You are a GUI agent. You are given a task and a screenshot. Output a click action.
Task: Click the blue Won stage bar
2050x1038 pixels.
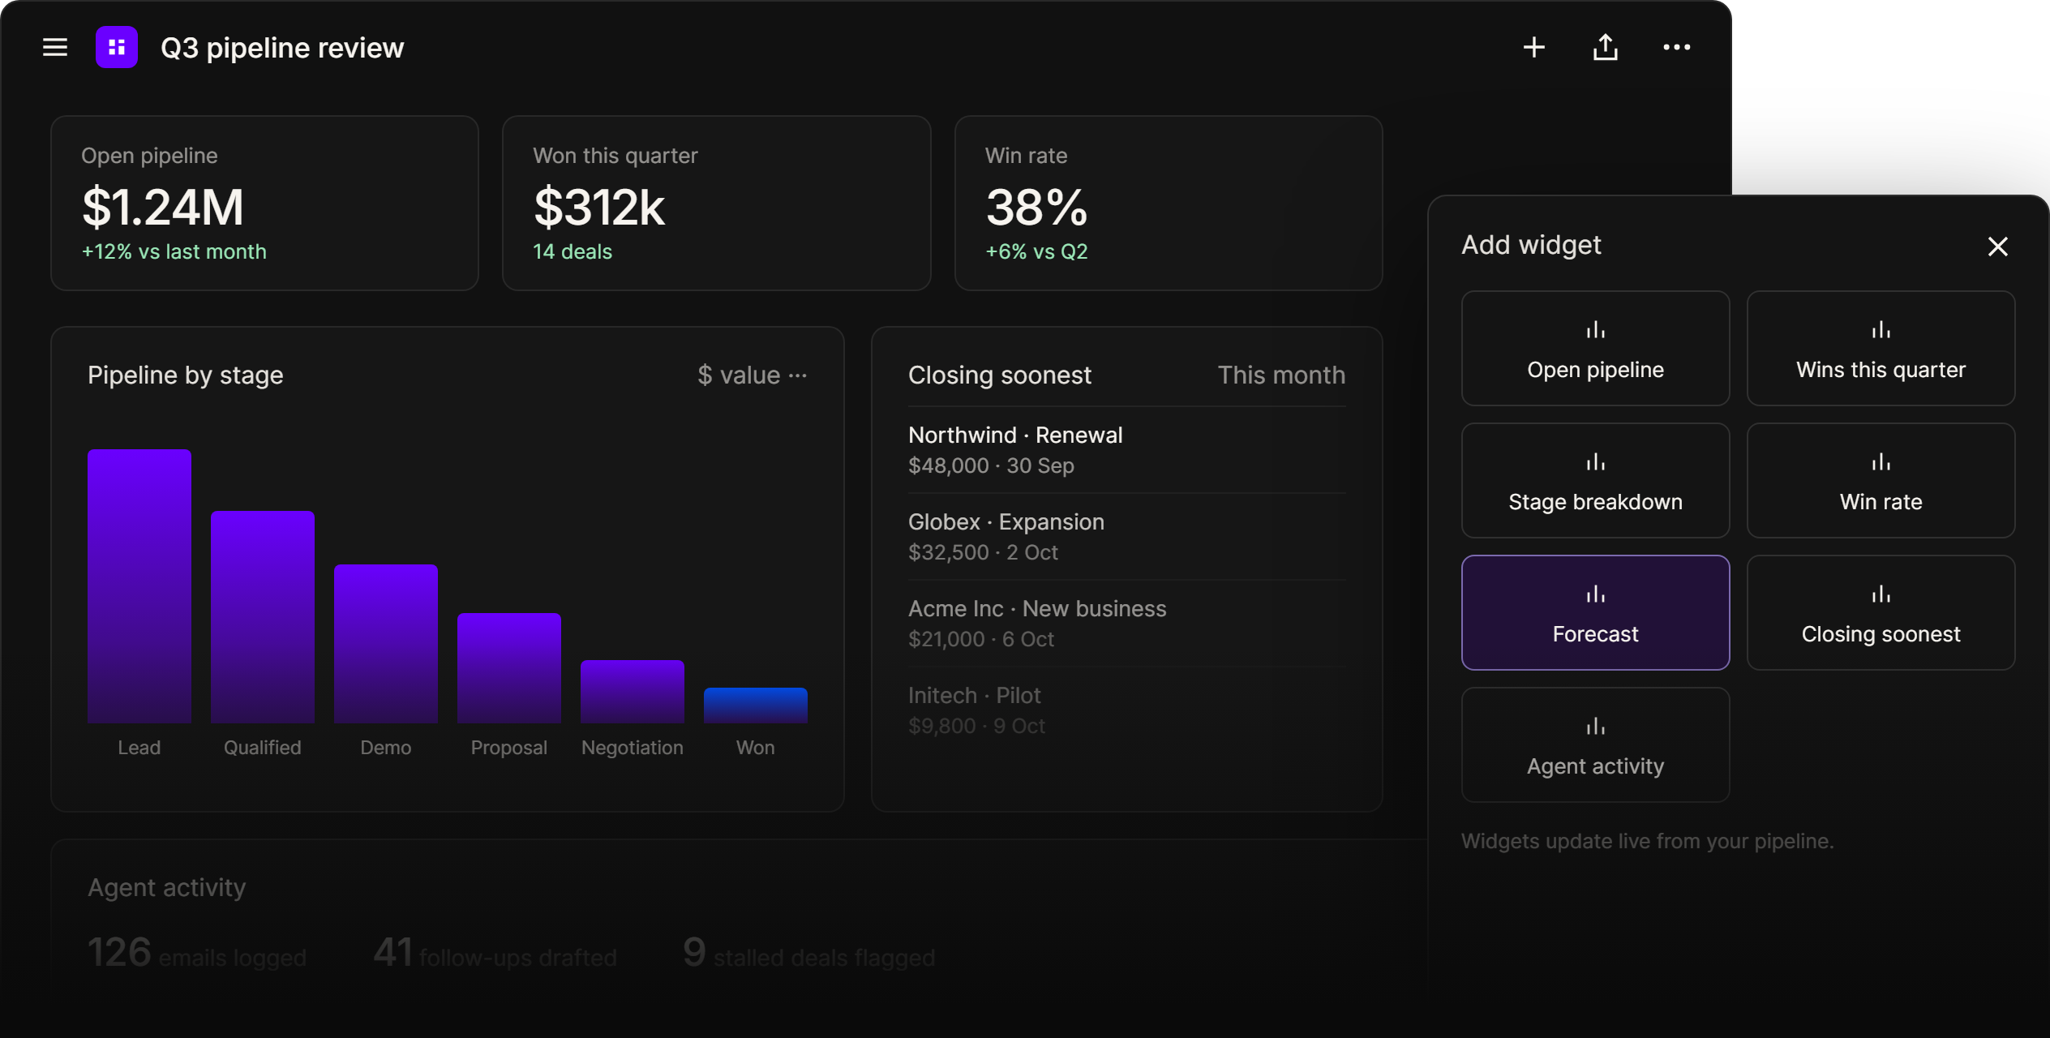tap(756, 706)
